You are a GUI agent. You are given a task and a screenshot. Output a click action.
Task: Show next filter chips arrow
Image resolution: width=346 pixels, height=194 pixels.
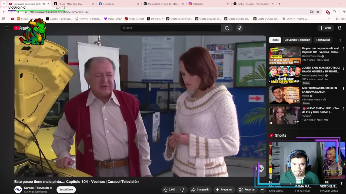pos(340,40)
